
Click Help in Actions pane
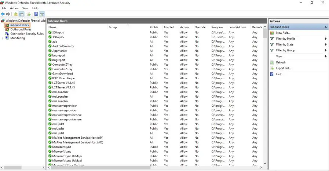click(279, 74)
